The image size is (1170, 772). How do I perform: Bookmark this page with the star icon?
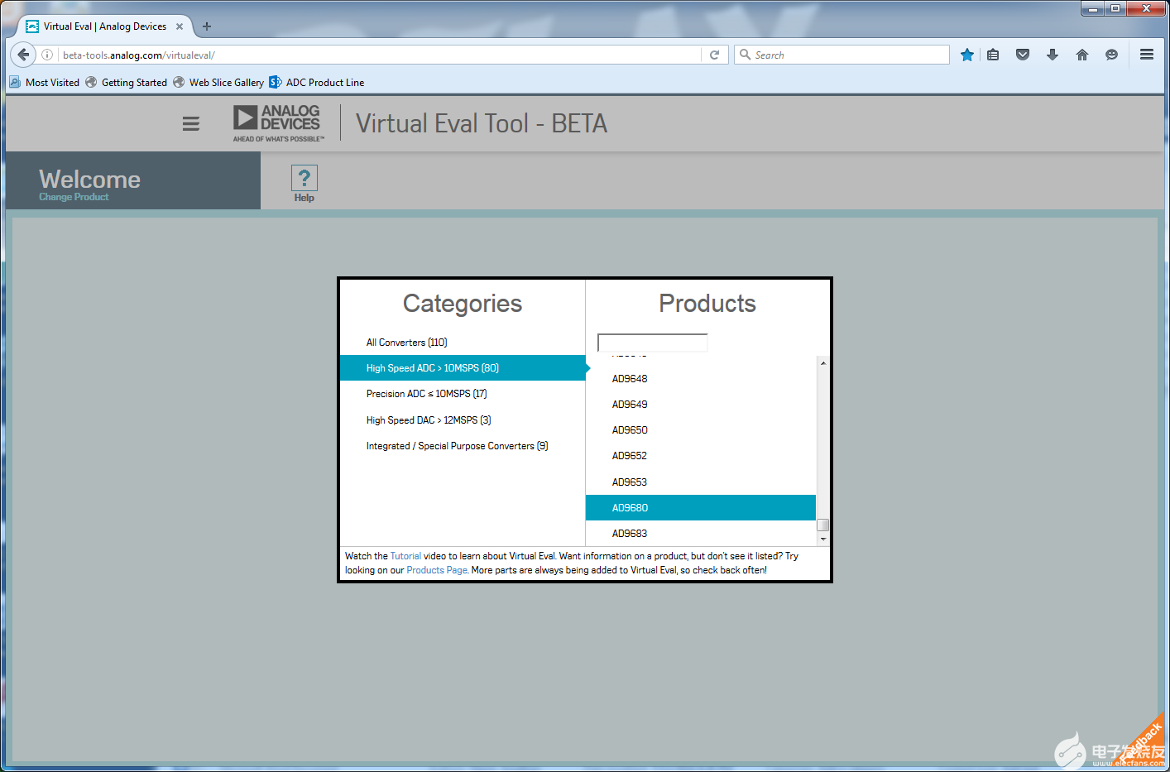[966, 55]
